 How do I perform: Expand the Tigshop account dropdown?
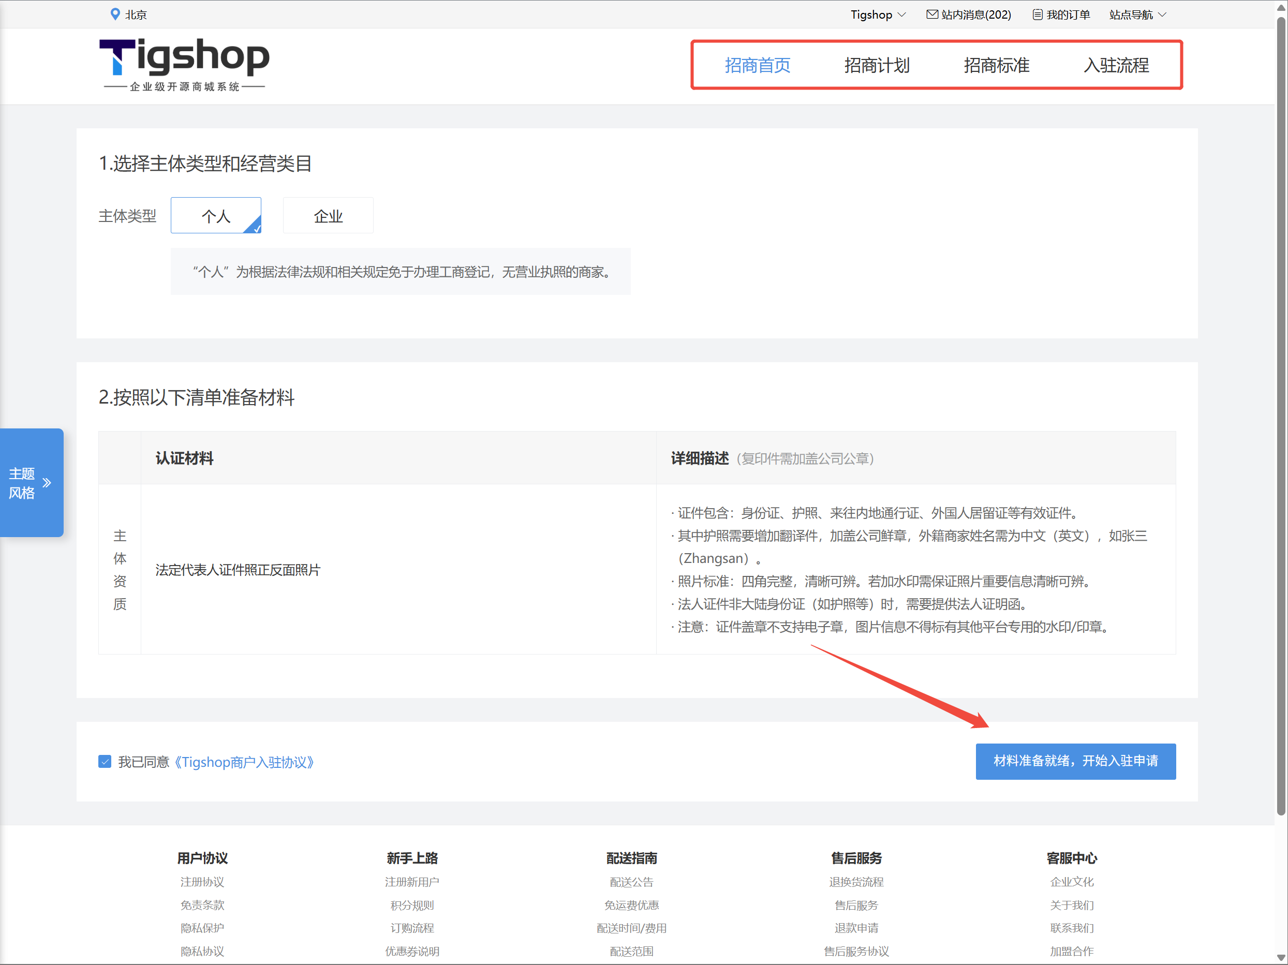(x=877, y=14)
